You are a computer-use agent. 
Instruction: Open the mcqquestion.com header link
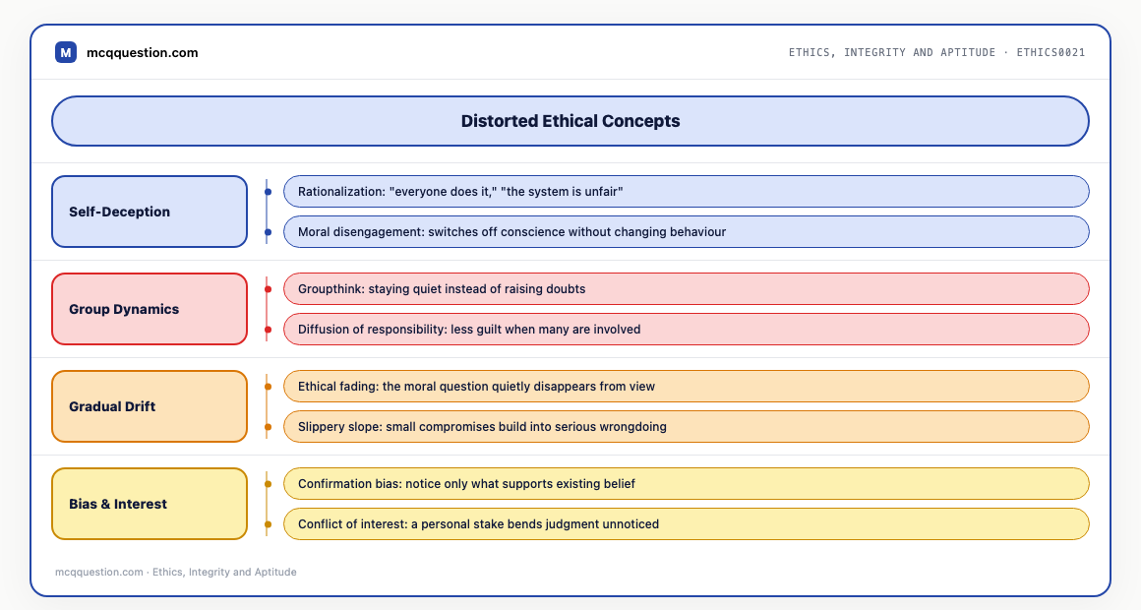pos(142,52)
